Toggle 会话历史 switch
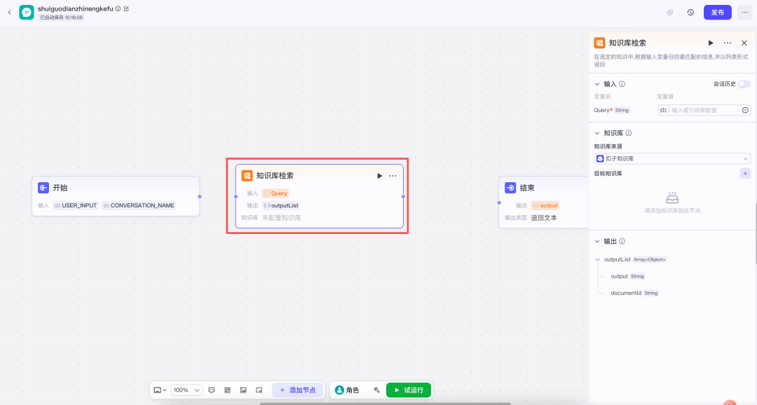Viewport: 757px width, 405px height. click(744, 84)
